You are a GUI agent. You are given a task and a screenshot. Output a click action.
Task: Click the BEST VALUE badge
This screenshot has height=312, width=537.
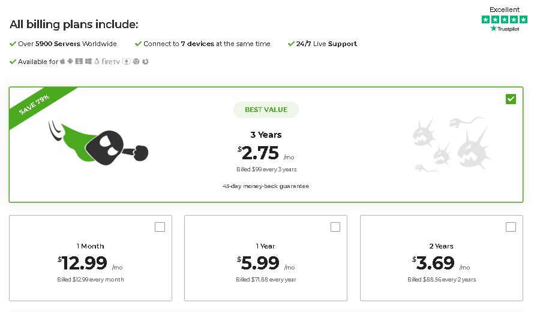pos(266,110)
